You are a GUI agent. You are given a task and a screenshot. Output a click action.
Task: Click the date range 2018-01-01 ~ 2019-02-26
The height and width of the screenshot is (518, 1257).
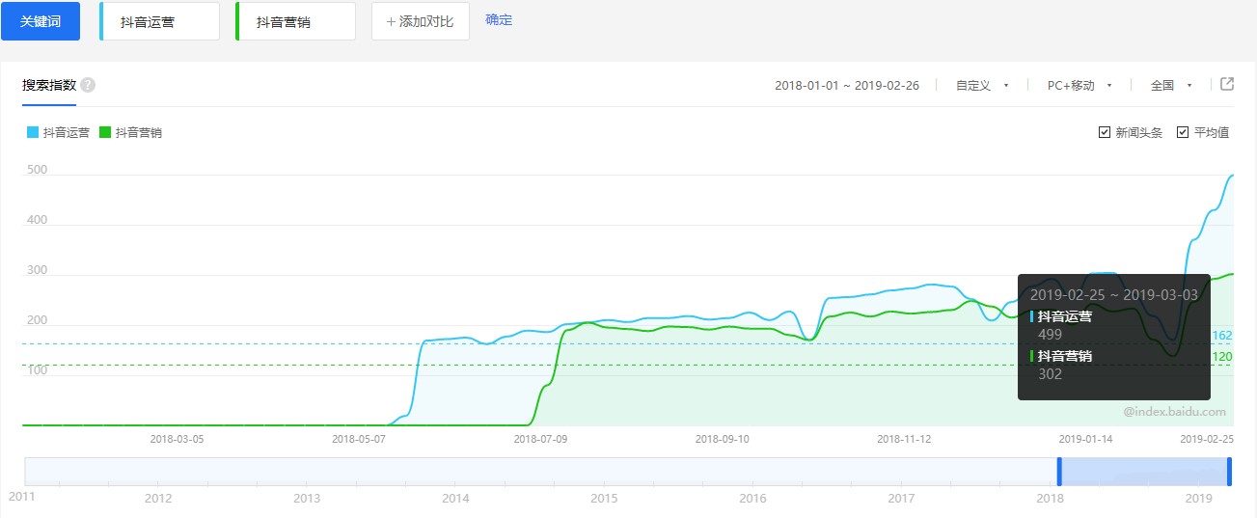tap(847, 85)
